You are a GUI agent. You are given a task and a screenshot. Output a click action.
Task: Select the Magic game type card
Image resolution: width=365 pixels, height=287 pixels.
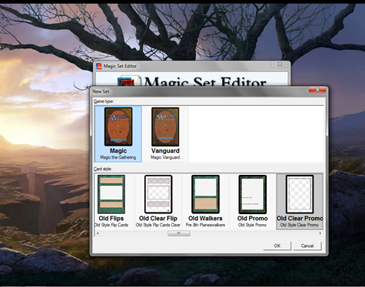pyautogui.click(x=118, y=134)
